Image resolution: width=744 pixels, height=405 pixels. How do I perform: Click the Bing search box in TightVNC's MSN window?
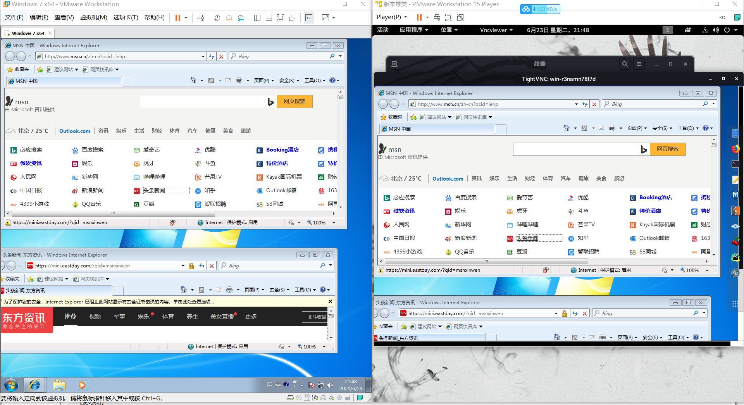[x=656, y=104]
